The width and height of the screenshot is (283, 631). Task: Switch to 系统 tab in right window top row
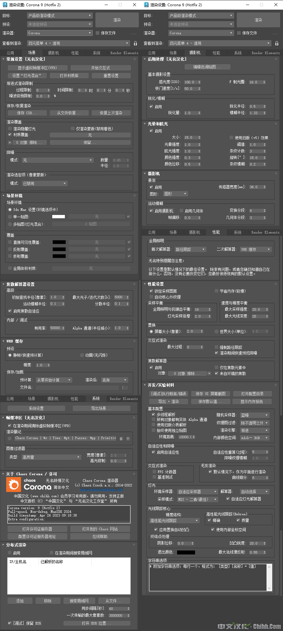click(238, 53)
